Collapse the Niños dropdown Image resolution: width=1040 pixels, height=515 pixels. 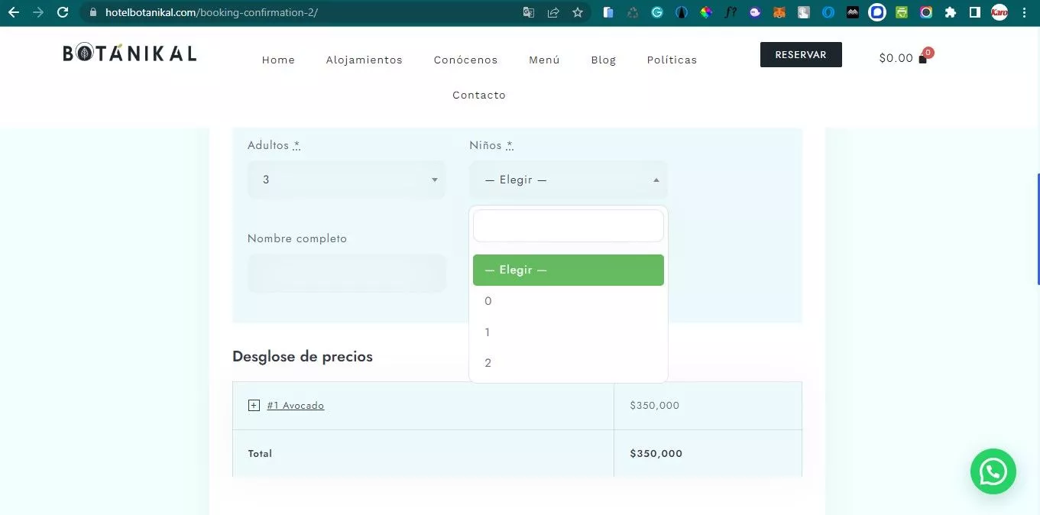(568, 180)
